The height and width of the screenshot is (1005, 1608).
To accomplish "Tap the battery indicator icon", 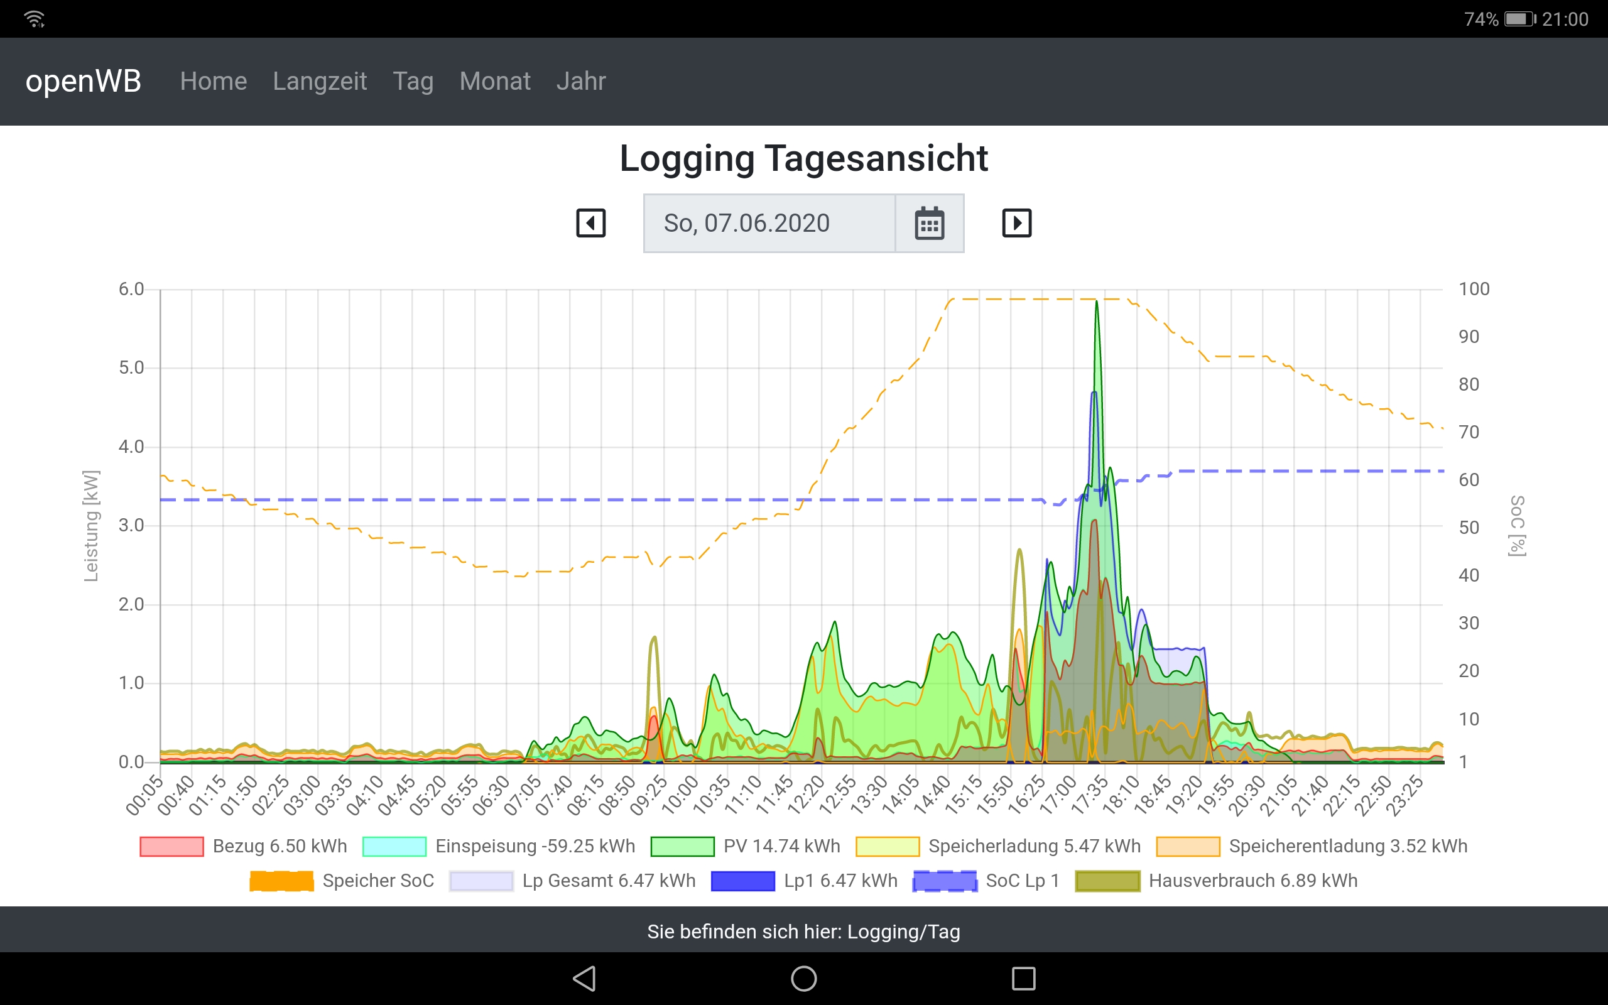I will (x=1519, y=19).
